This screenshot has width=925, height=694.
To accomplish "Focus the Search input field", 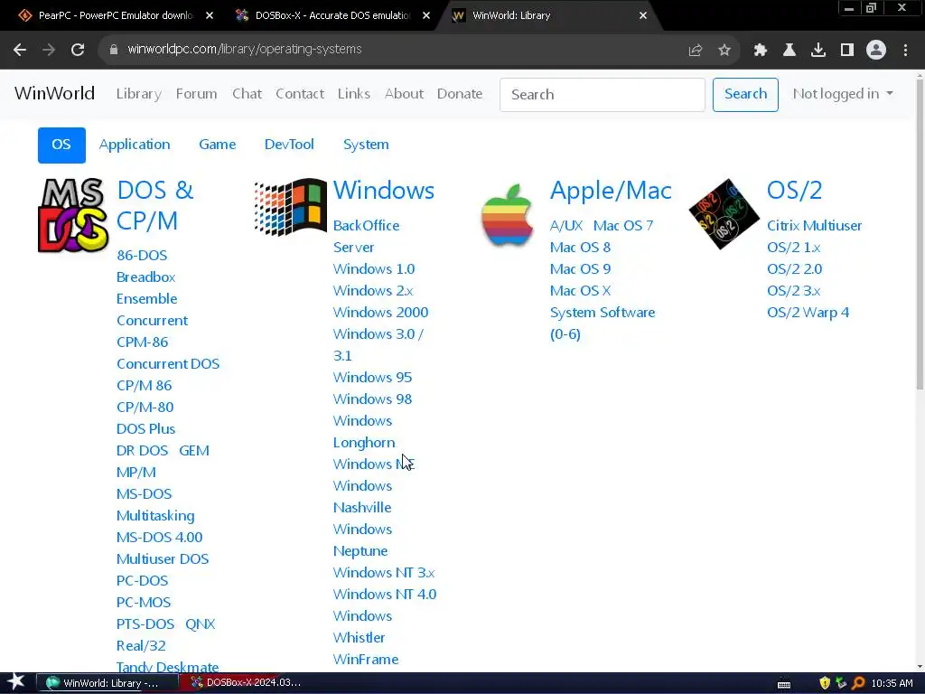I will pyautogui.click(x=603, y=94).
